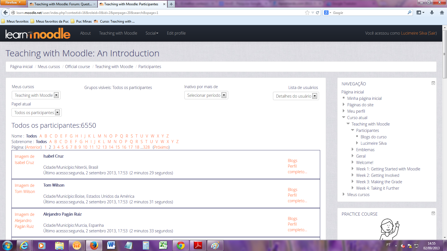
Task: Click the URL address bar
Action: click(x=159, y=13)
